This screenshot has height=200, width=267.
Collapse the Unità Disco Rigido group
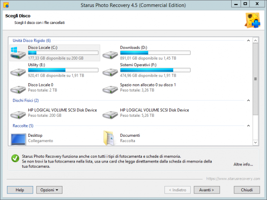(x=248, y=41)
